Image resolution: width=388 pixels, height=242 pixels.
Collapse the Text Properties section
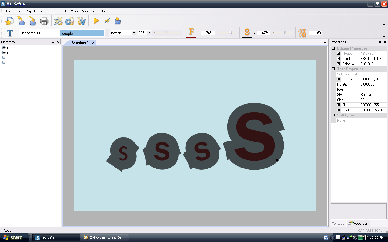pyautogui.click(x=333, y=69)
